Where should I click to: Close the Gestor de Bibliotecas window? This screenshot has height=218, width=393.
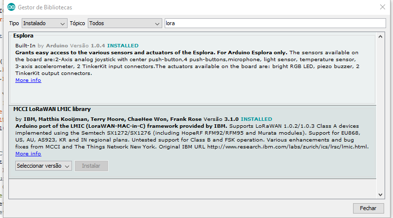click(x=382, y=7)
